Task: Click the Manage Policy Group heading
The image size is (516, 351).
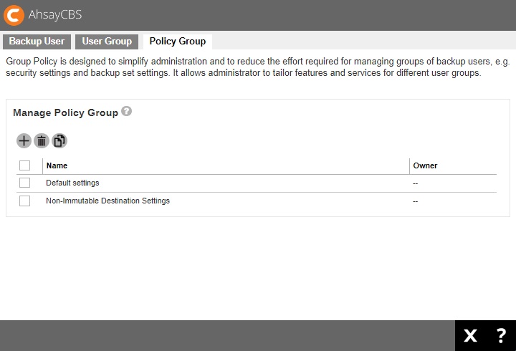Action: click(x=65, y=112)
